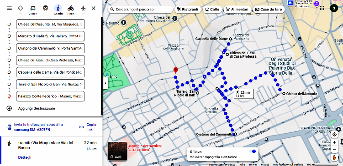
Task: Expand Dettagli for walking route
Action: 25,157
